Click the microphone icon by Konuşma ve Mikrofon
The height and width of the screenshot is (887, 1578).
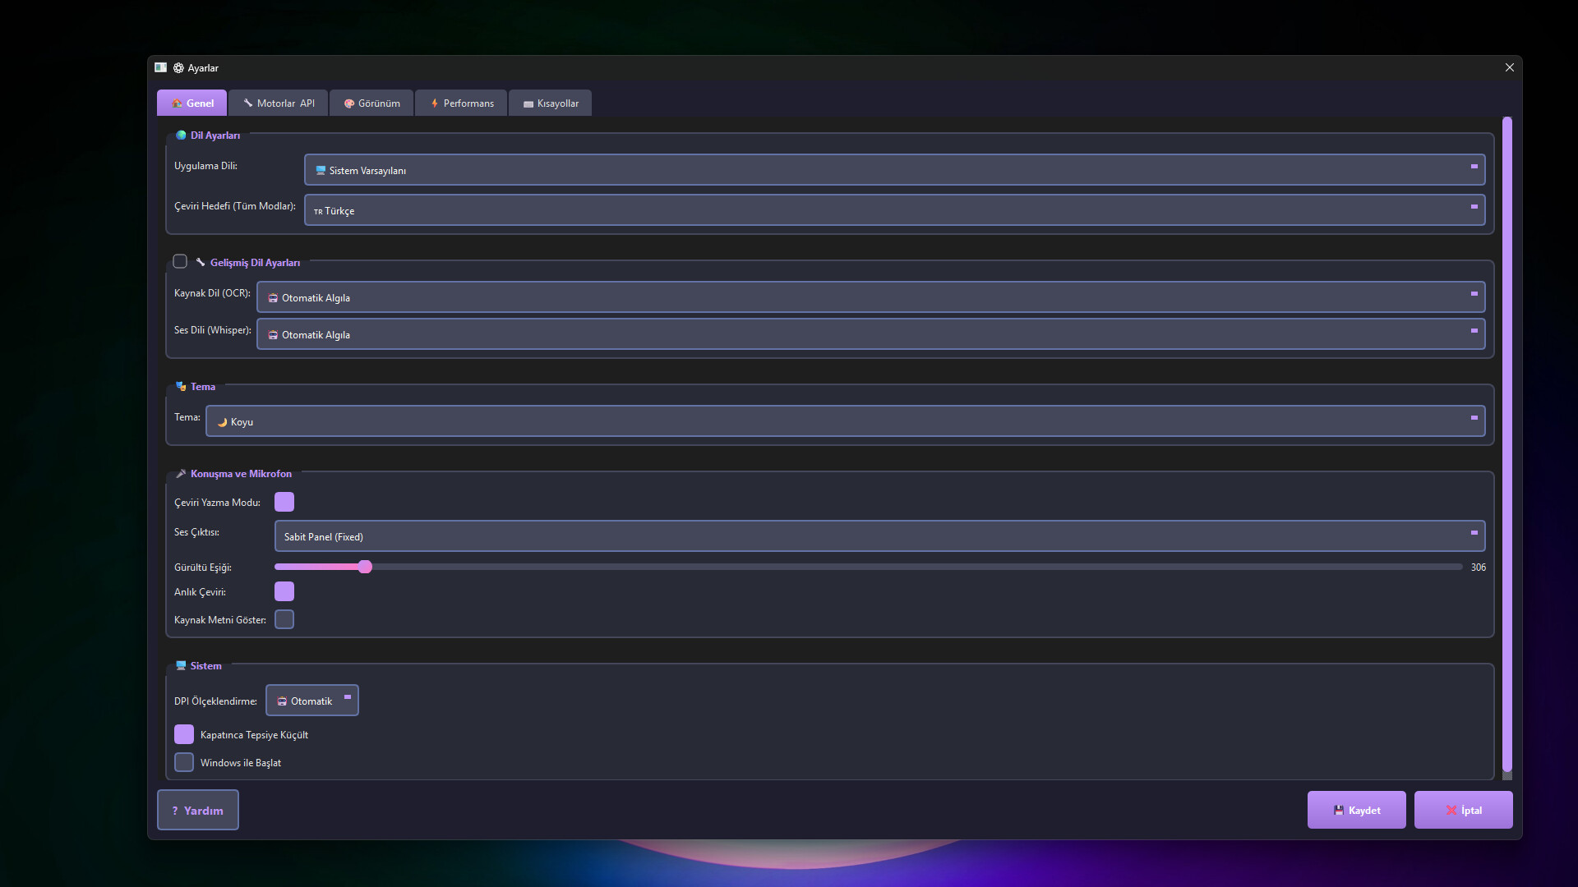click(181, 474)
